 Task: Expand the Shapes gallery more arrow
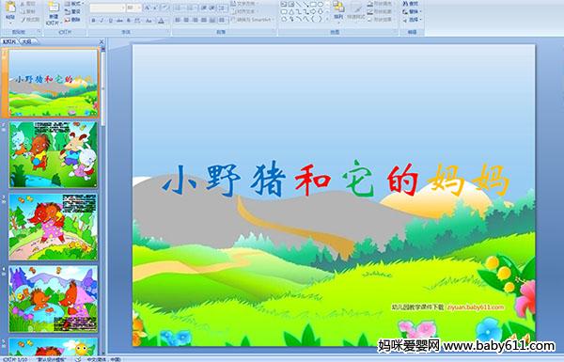[326, 20]
